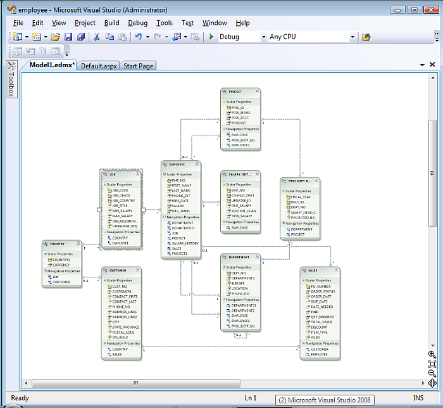Click the Undo arrow toolbar icon
443x408 pixels.
(x=138, y=37)
